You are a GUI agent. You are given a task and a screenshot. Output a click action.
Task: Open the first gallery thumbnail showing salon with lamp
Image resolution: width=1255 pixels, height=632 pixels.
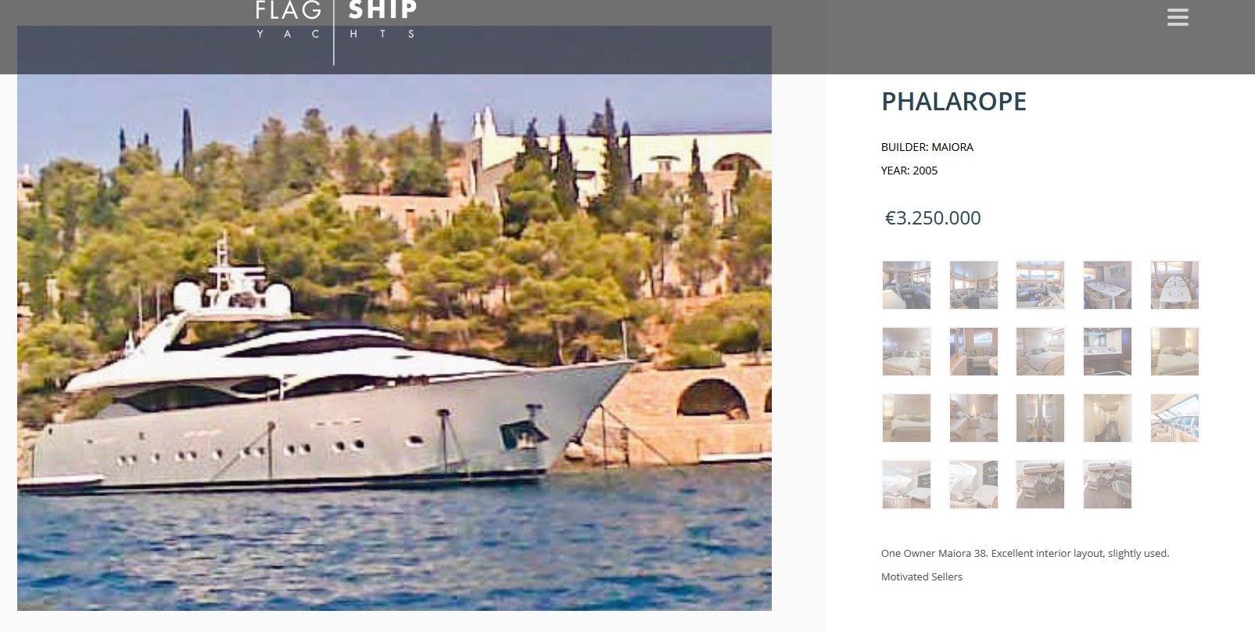[906, 285]
